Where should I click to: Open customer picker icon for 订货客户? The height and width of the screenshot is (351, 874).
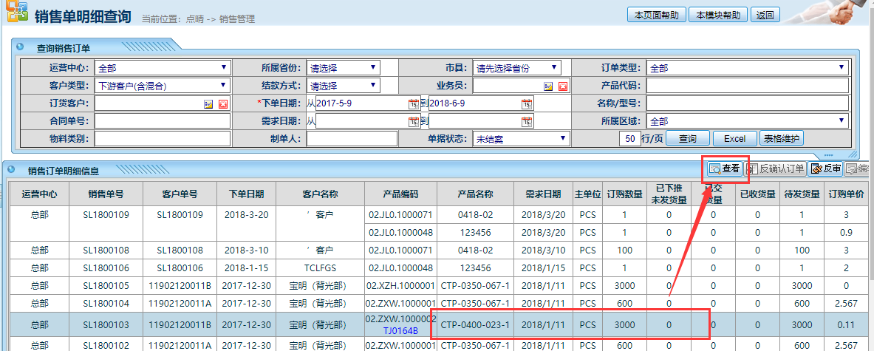click(208, 103)
